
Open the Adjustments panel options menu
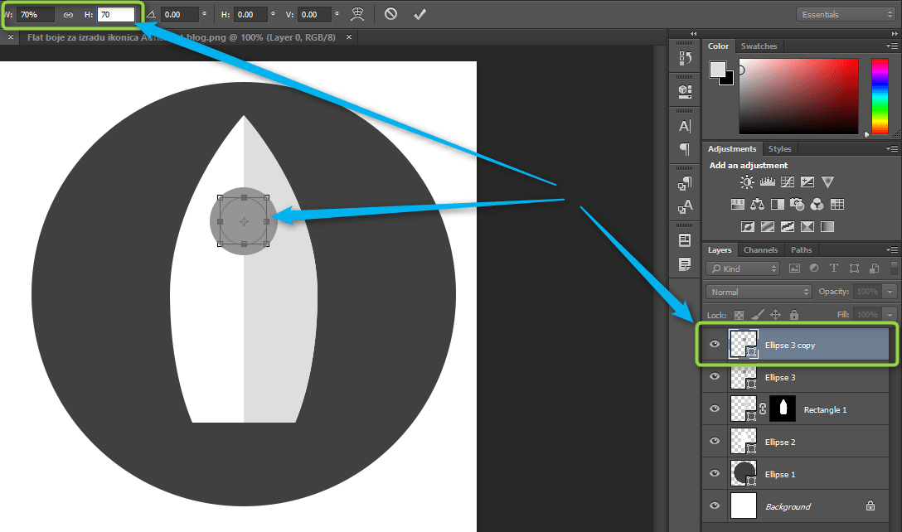click(892, 149)
